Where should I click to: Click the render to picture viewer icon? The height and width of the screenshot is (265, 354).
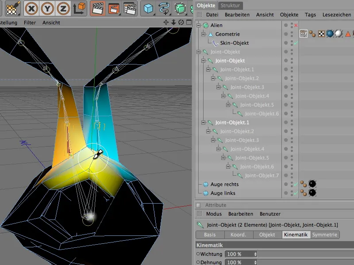[x=114, y=8]
